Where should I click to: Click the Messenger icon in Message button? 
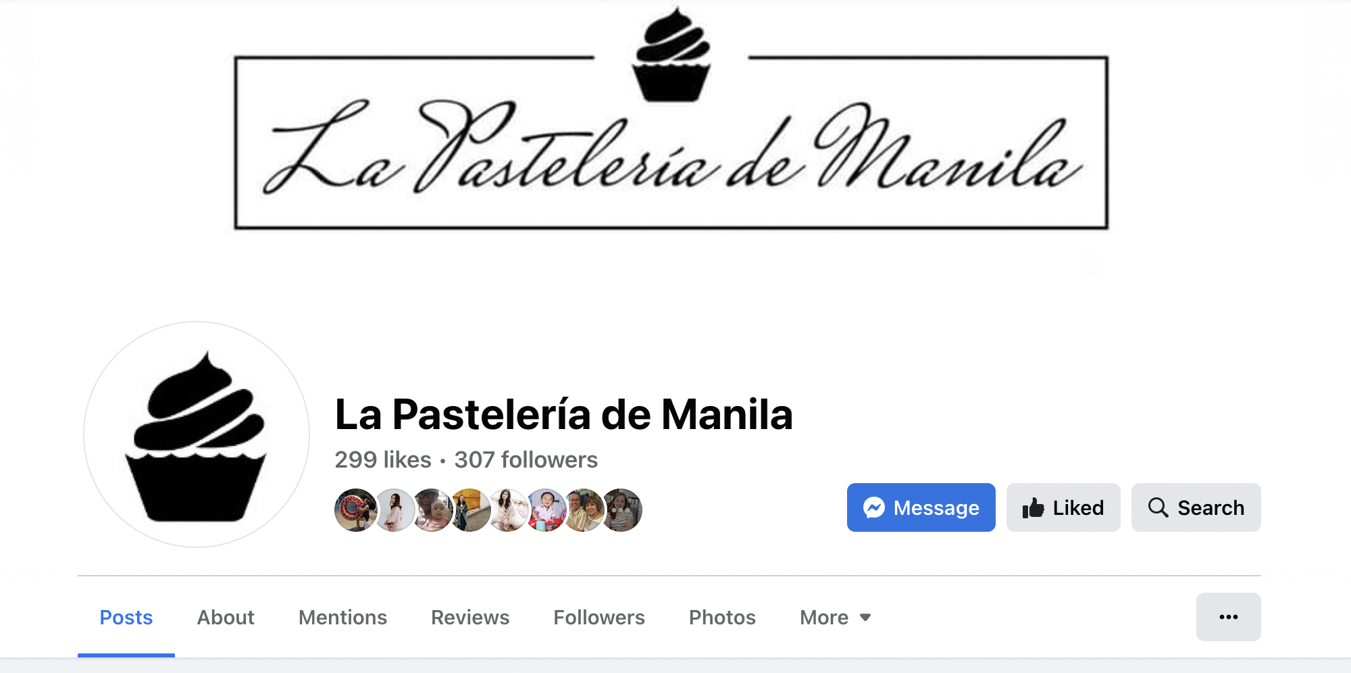[874, 507]
